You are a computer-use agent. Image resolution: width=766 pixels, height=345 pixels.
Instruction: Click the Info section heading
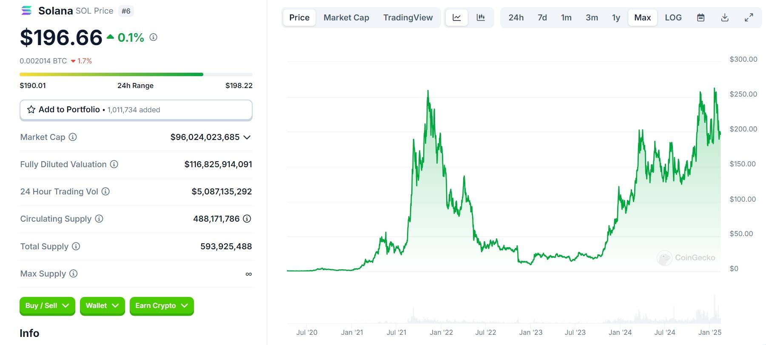pos(29,333)
